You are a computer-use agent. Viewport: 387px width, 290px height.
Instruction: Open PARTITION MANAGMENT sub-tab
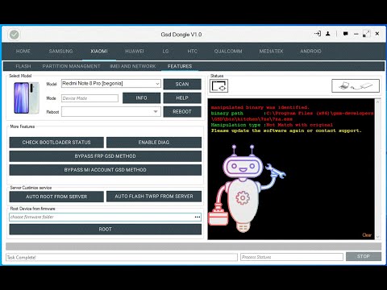point(71,66)
